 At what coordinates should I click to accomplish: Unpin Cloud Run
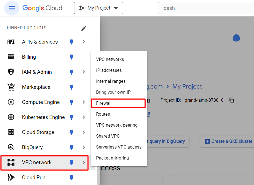point(71,177)
